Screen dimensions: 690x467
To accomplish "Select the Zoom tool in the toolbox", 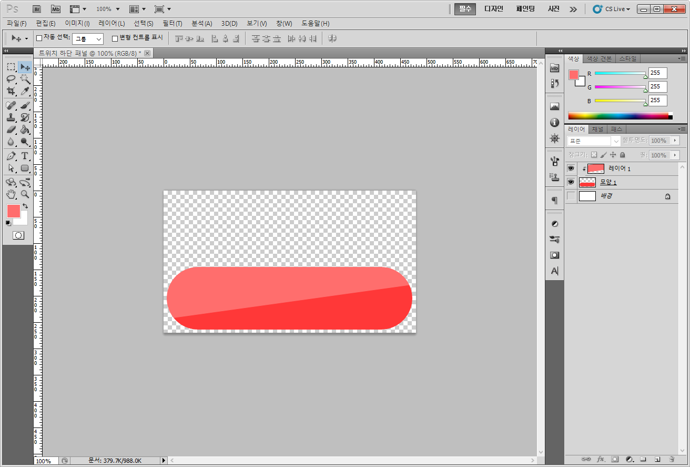I will pos(25,194).
